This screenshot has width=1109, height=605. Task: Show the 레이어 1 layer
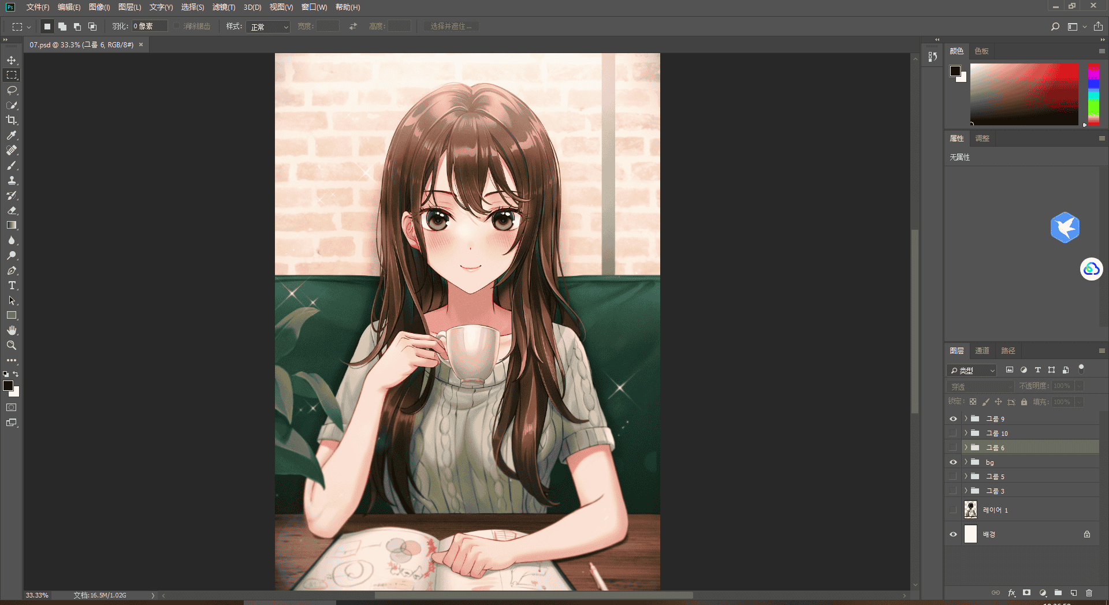click(953, 510)
